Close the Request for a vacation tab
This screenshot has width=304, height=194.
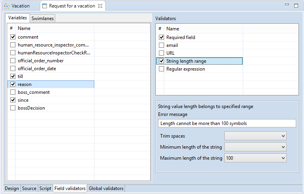tap(100, 6)
